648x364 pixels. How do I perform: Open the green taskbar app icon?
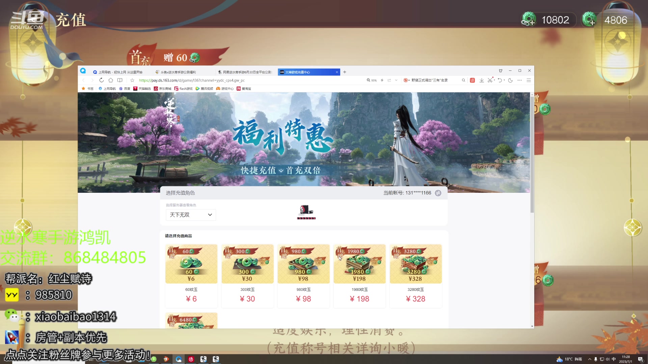coord(154,359)
